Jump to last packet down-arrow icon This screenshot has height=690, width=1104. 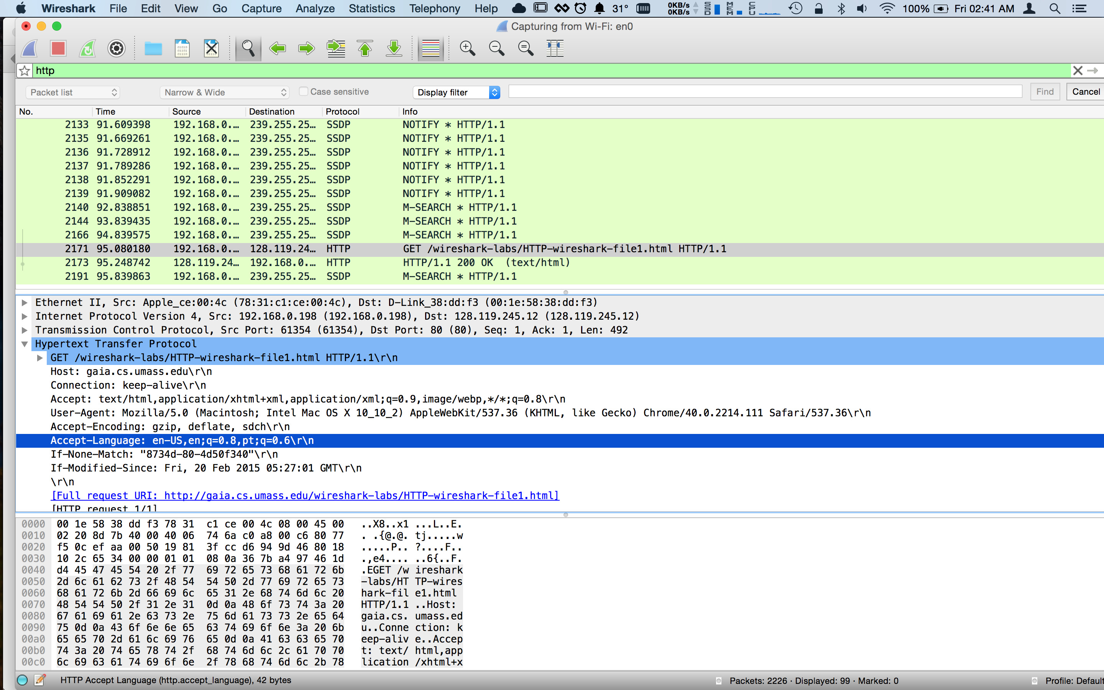pyautogui.click(x=394, y=48)
